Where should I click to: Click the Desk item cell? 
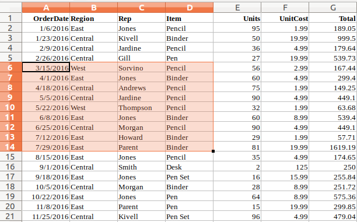coord(189,167)
